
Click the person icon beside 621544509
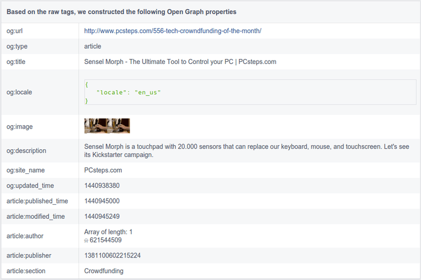coord(86,241)
